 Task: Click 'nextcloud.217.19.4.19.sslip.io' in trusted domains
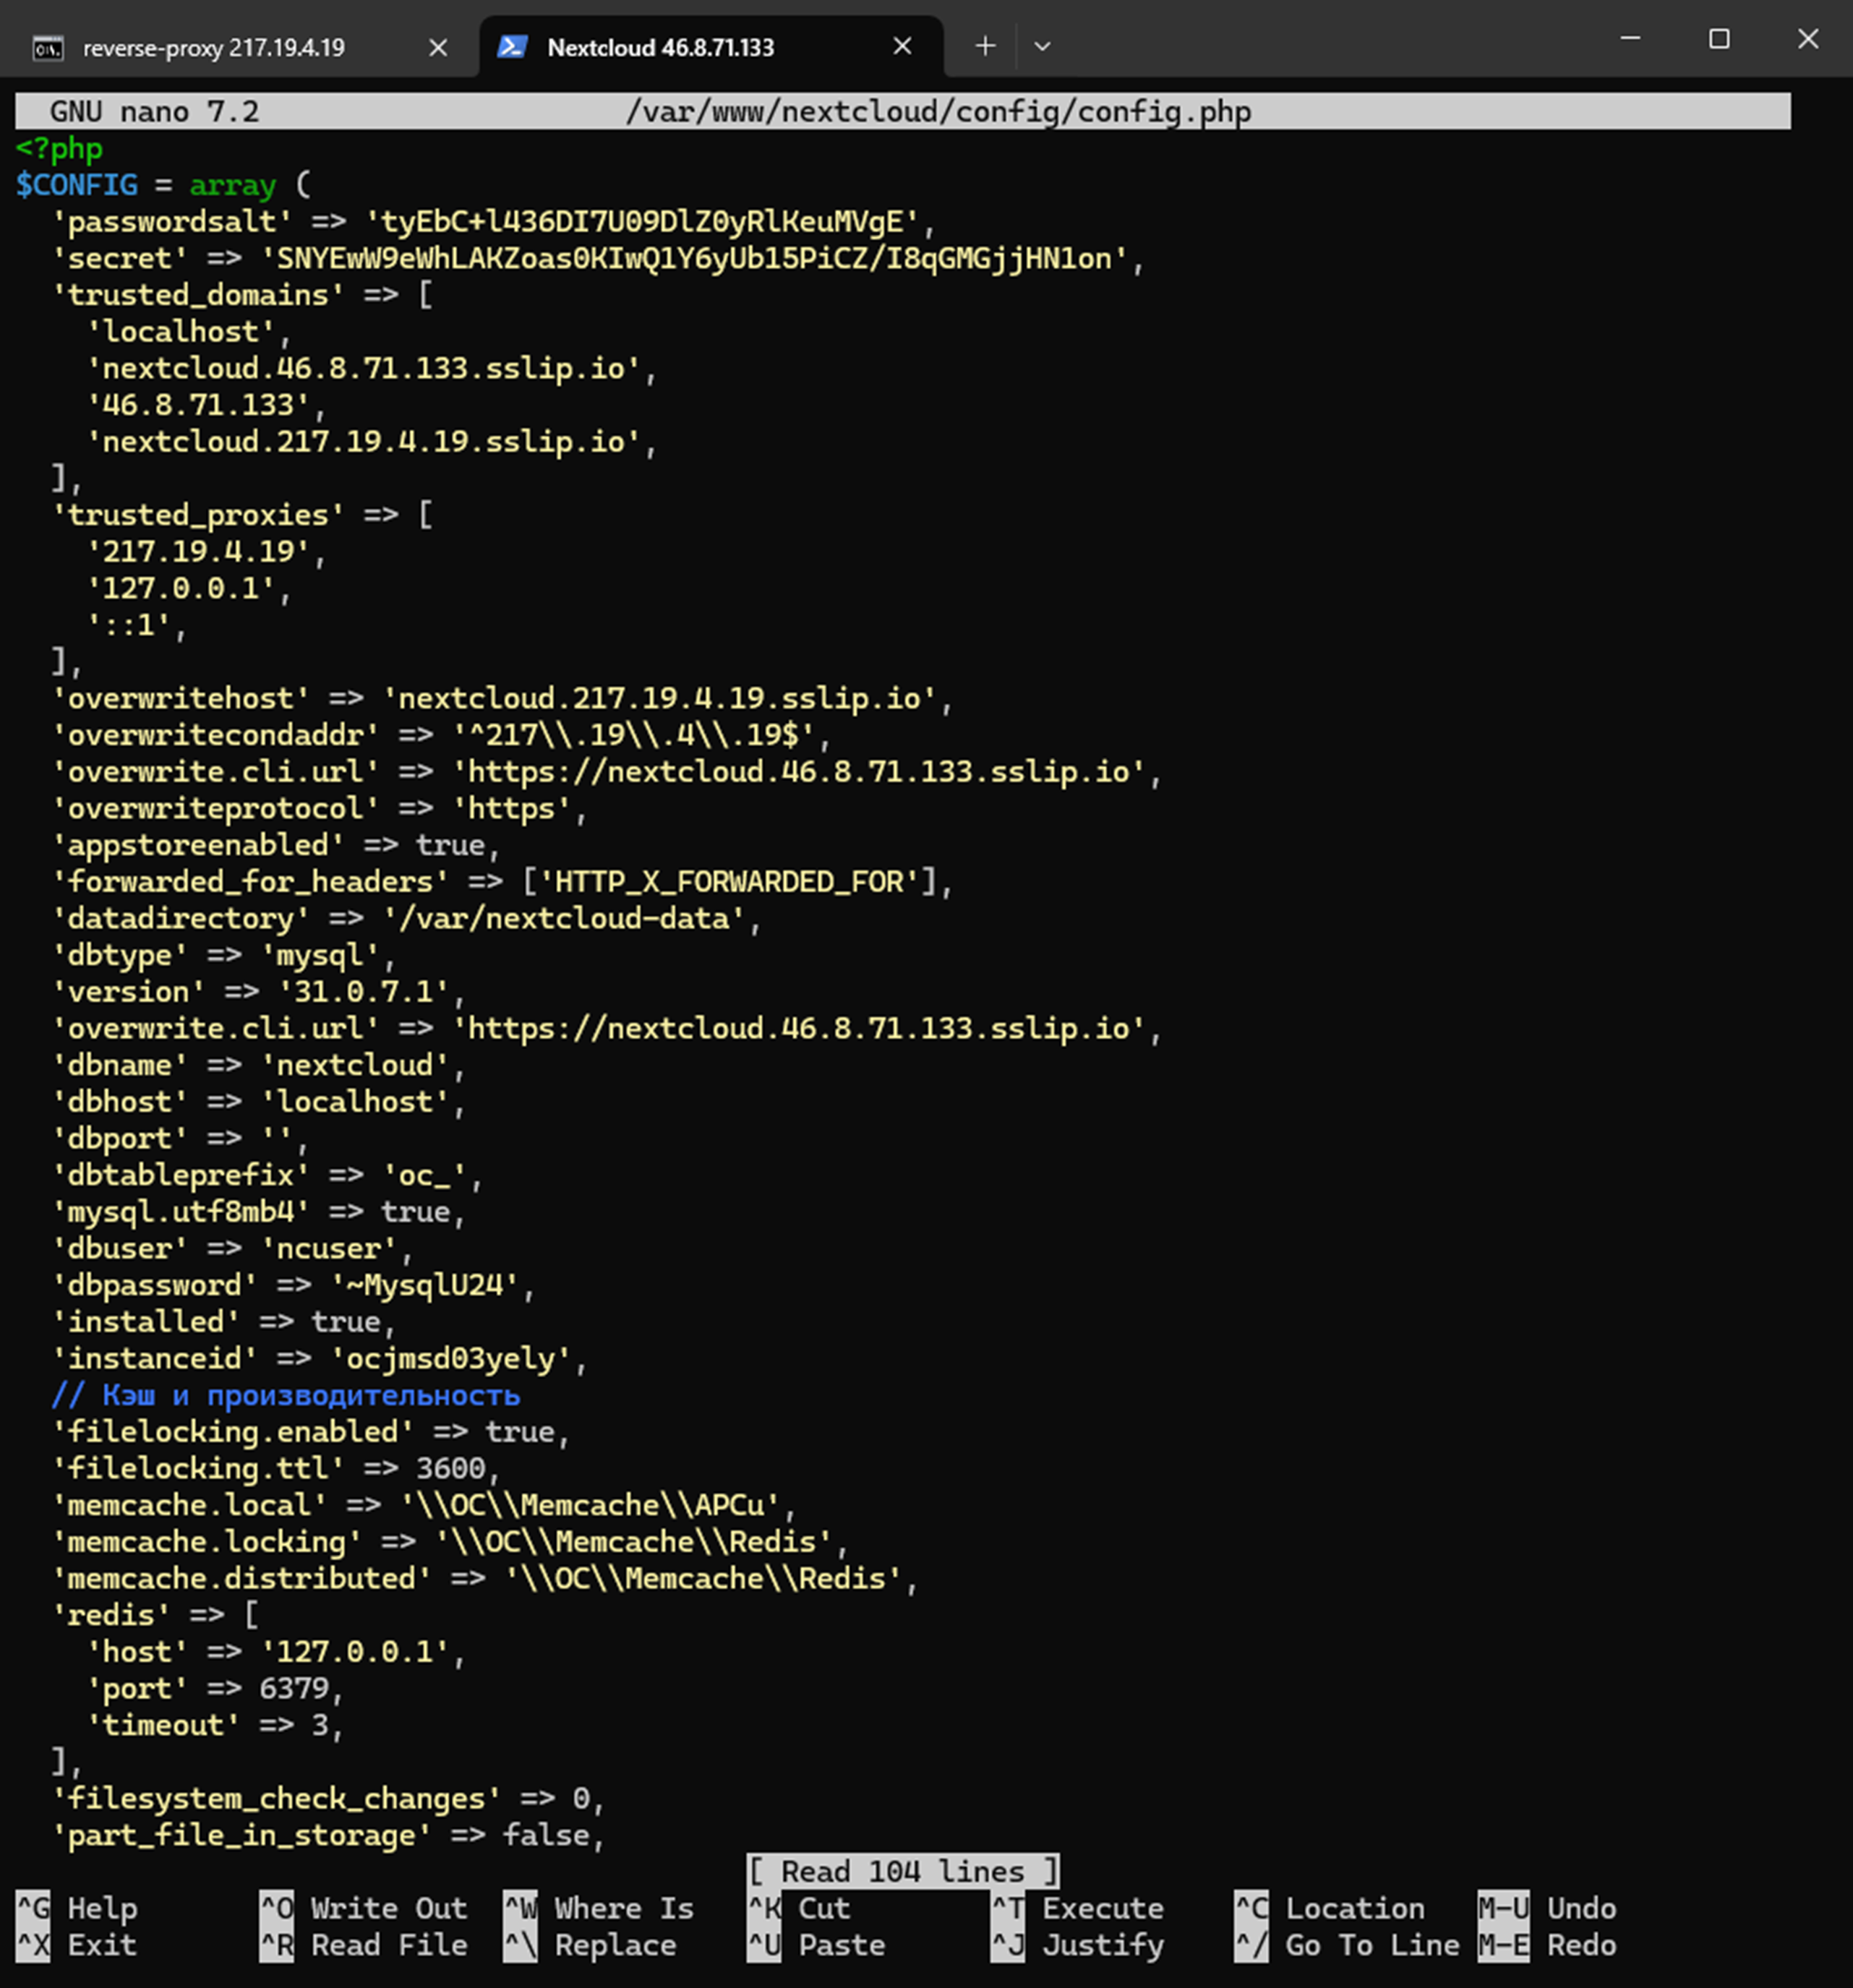point(364,441)
